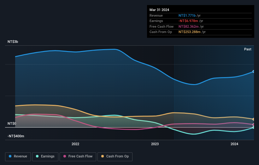Viewport: 259px width, 165px height.
Task: Click the 2024 x-axis label
Action: [234, 144]
